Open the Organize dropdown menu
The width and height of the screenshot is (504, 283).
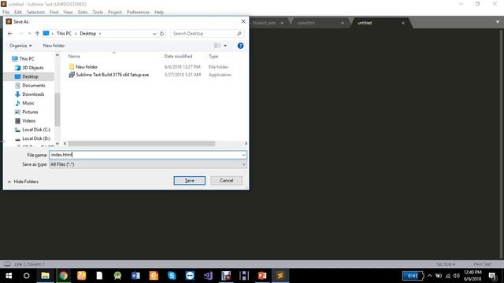pos(20,46)
